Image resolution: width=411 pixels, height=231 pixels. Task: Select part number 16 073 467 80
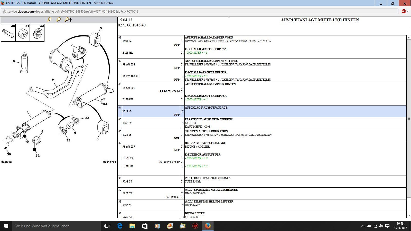click(x=130, y=76)
